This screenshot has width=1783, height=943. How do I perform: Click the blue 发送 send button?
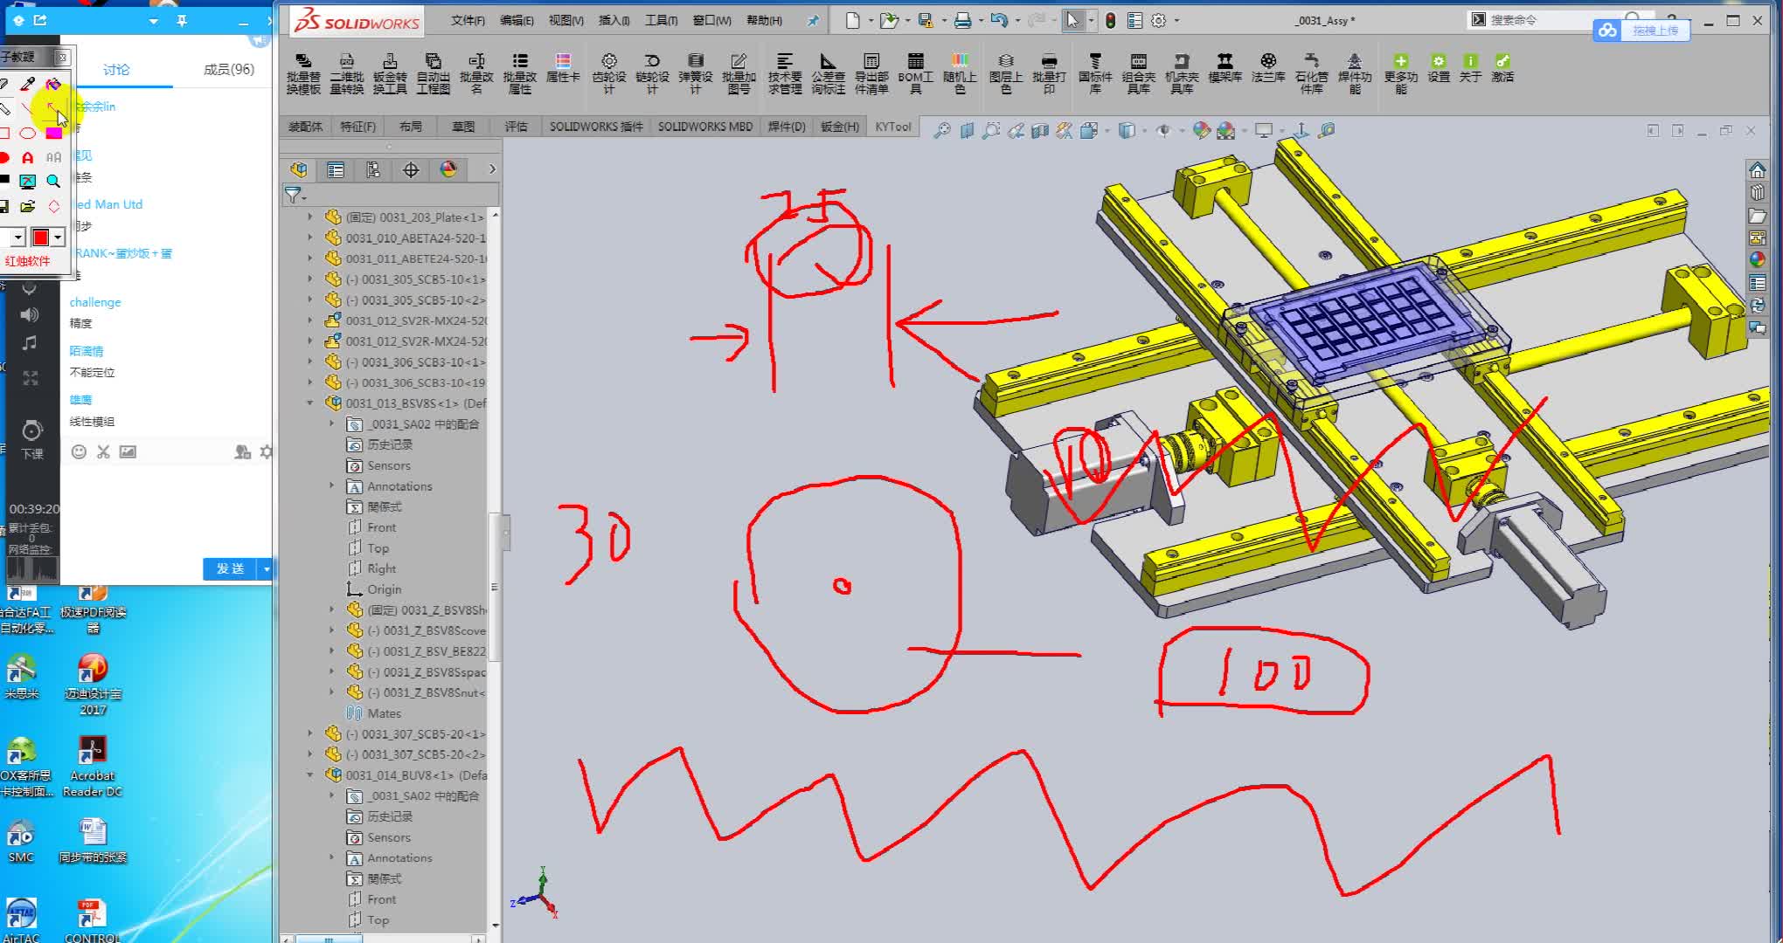230,568
